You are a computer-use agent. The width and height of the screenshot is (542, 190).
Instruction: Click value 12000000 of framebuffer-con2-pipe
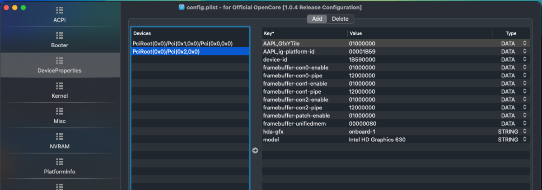362,108
